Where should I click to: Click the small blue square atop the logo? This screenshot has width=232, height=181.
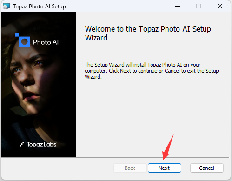click(17, 34)
